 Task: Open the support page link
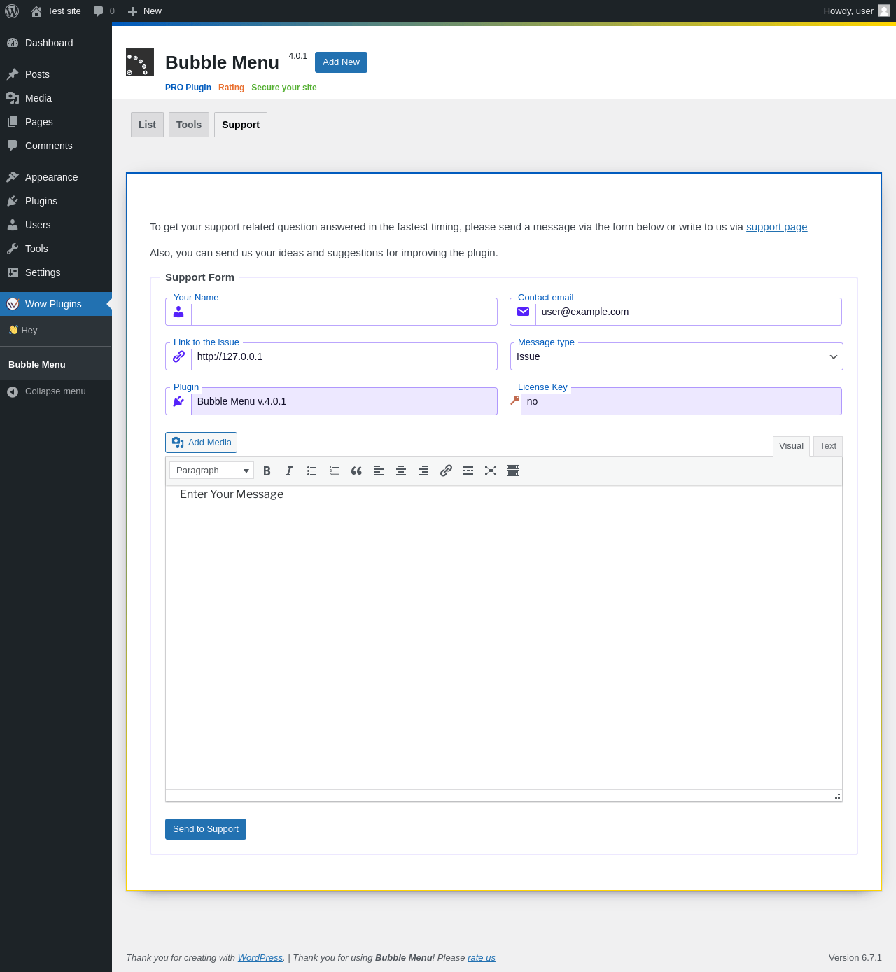coord(777,227)
